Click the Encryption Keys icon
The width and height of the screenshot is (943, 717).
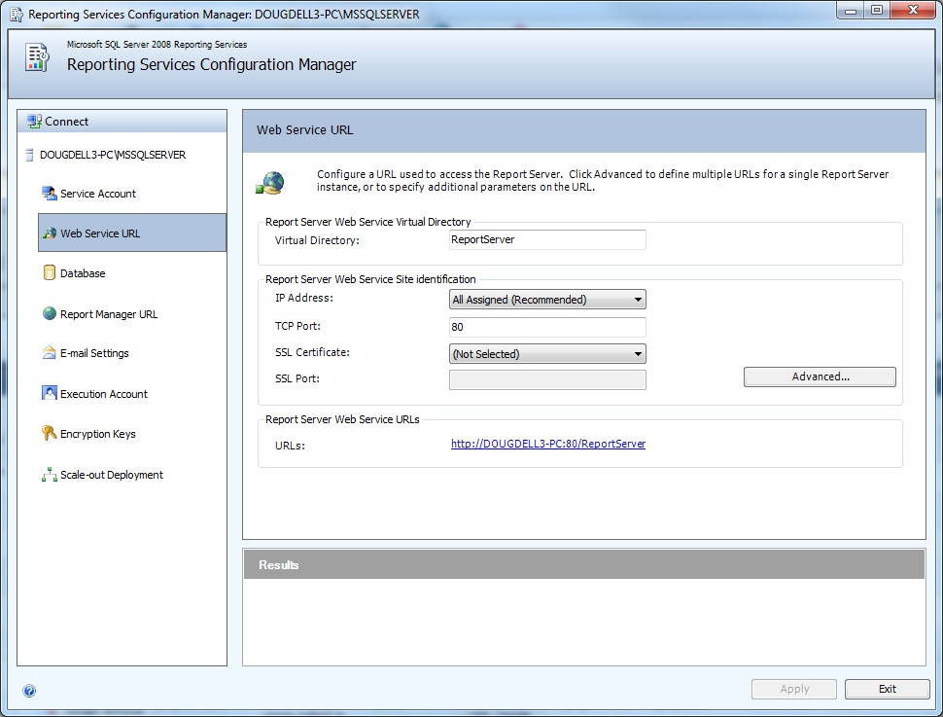click(50, 434)
